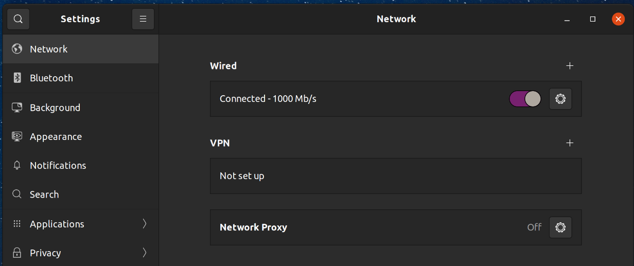The height and width of the screenshot is (266, 634).
Task: Click the search magnifier icon in header
Action: pos(18,19)
